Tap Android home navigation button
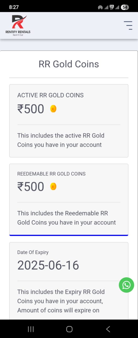Viewport: 138px width, 338px height. [x=69, y=329]
